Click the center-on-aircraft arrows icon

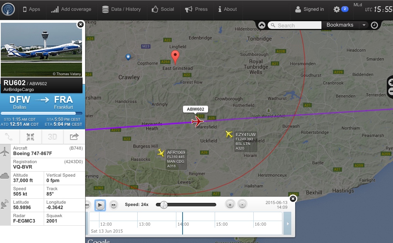[x=30, y=137]
